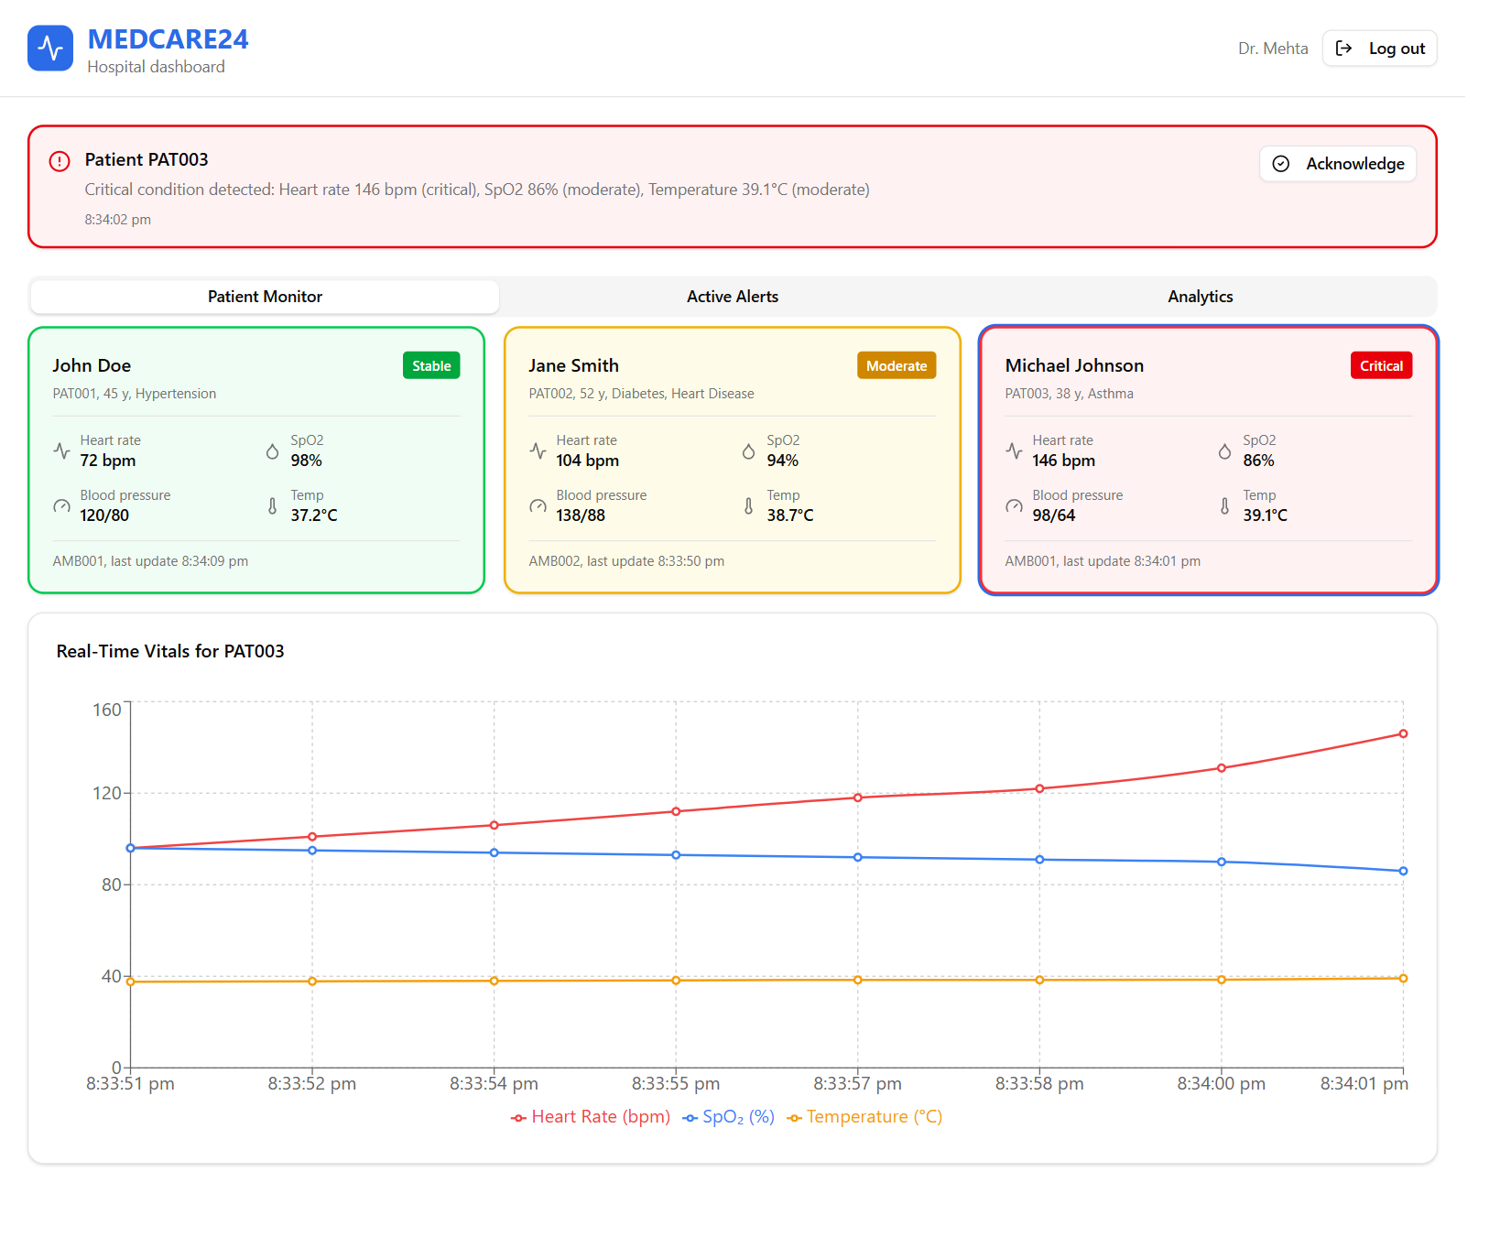
Task: Click the Critical status badge on Michael Johnson
Action: tap(1381, 365)
